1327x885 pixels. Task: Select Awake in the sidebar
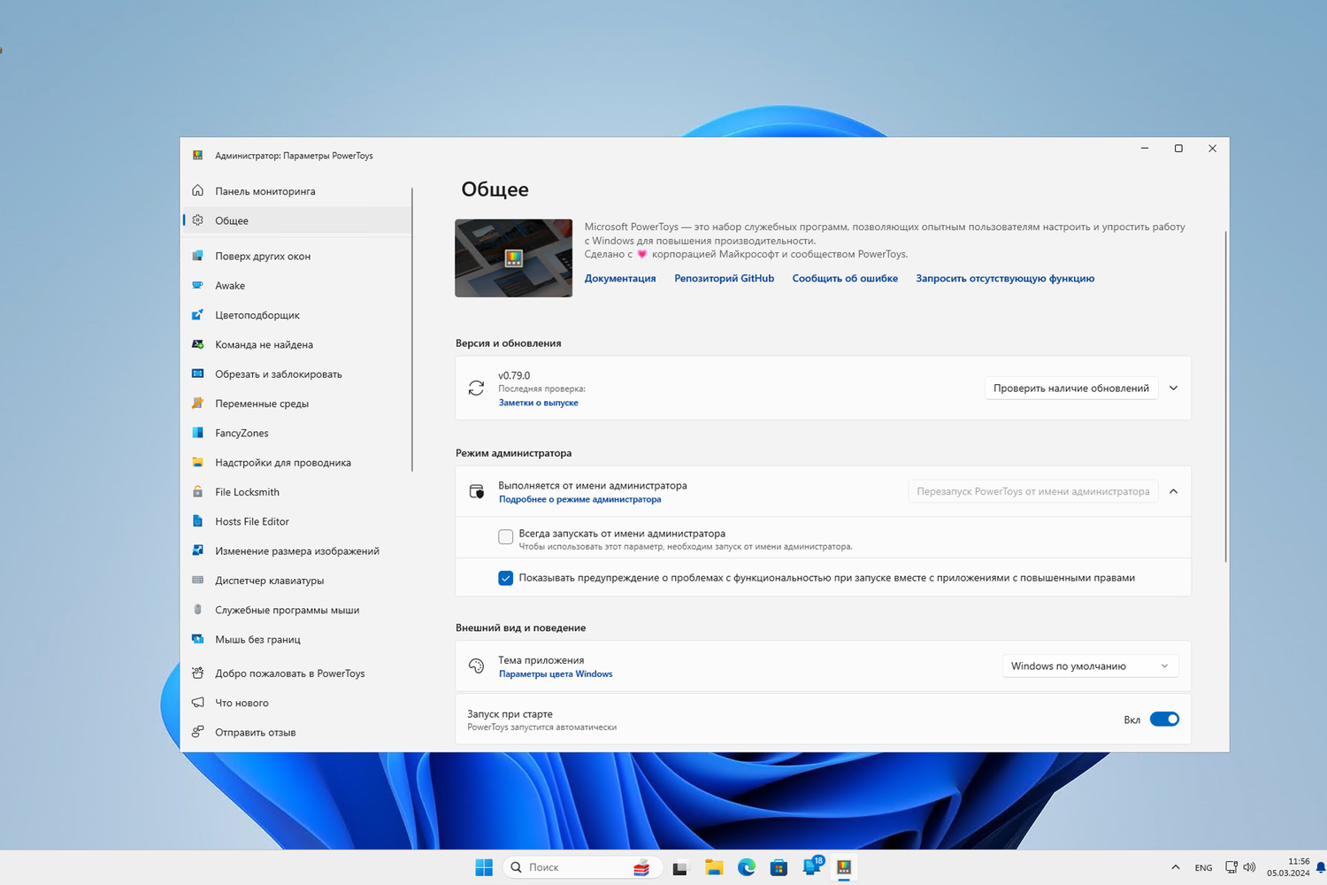tap(297, 285)
